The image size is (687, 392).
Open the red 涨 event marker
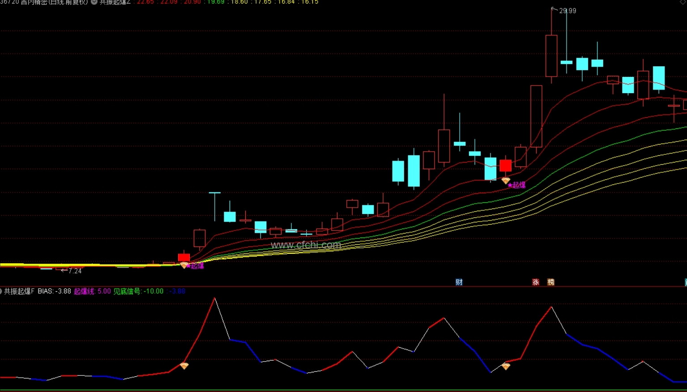536,282
